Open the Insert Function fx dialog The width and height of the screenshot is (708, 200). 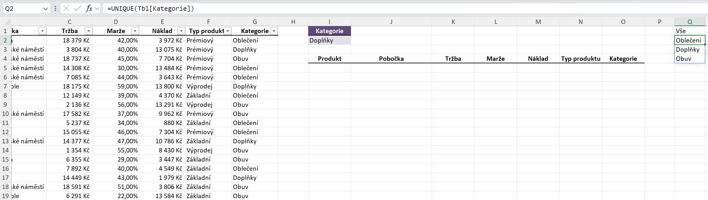pyautogui.click(x=89, y=9)
